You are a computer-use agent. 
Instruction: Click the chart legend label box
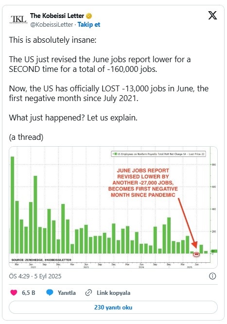click(158, 154)
